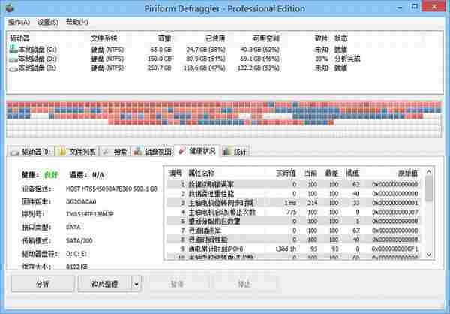Click the GG2OACA0 firmware version value

tap(81, 202)
